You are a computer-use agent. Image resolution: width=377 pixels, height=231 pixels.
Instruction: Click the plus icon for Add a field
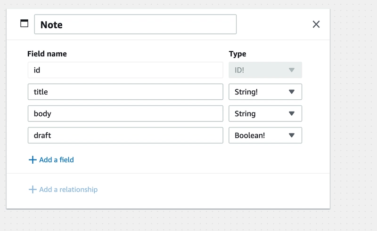tap(33, 160)
